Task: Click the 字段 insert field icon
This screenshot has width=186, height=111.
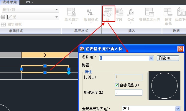Action: 119,12
